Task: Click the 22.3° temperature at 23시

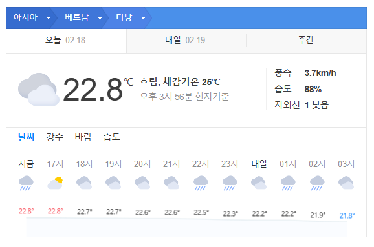Action: tap(230, 213)
